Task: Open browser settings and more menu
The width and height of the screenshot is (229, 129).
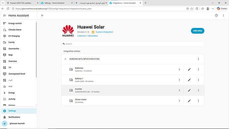Action: [x=213, y=9]
